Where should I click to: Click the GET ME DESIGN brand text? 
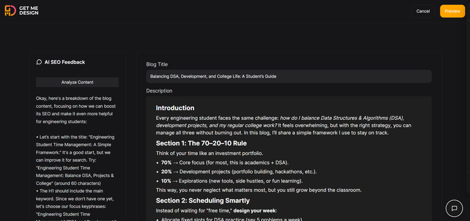[29, 11]
